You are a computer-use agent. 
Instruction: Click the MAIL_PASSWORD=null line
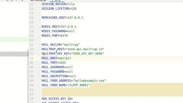pos(57,72)
